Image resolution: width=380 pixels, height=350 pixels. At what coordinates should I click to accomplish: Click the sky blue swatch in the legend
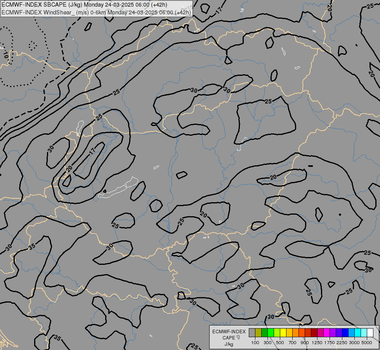(351, 332)
